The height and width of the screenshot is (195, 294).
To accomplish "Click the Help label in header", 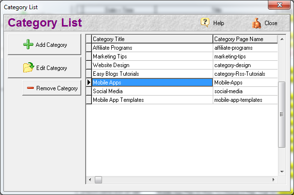I will 219,23.
